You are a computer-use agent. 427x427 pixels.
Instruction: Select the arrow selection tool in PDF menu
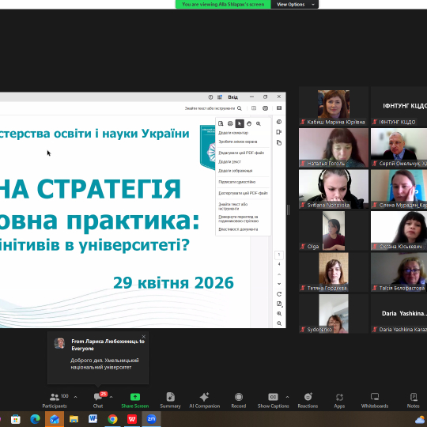click(240, 123)
